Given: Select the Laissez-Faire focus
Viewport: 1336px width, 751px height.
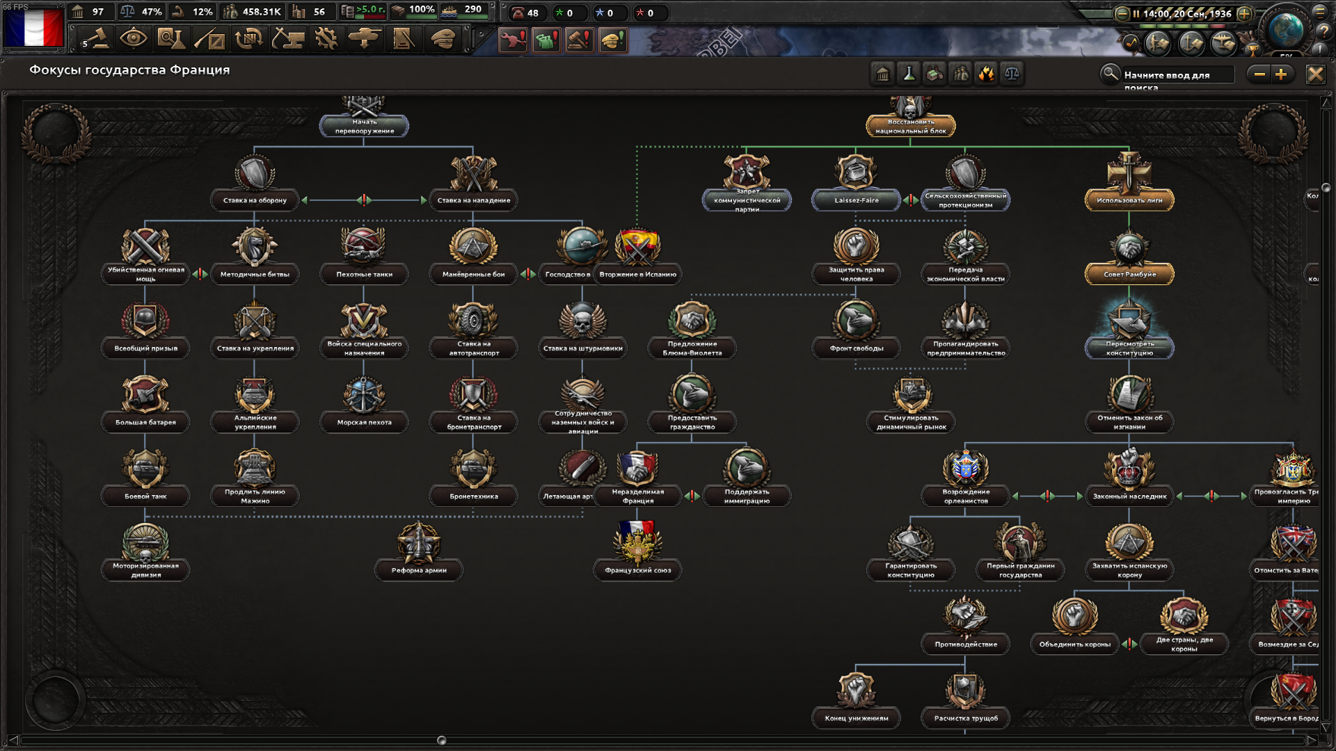Looking at the screenshot, I should tap(856, 183).
